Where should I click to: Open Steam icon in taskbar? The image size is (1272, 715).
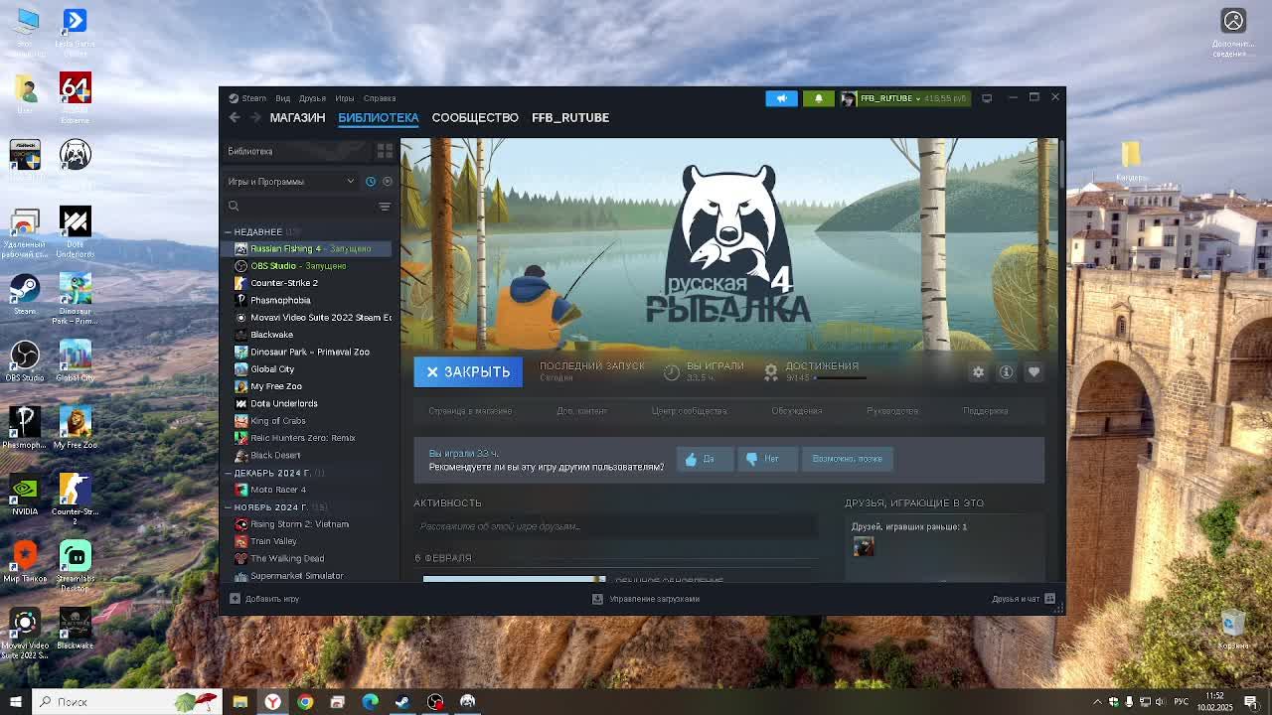(402, 702)
